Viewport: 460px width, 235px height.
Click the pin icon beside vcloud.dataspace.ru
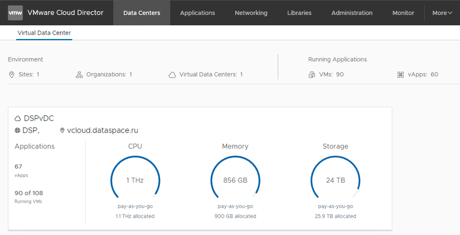click(x=62, y=130)
